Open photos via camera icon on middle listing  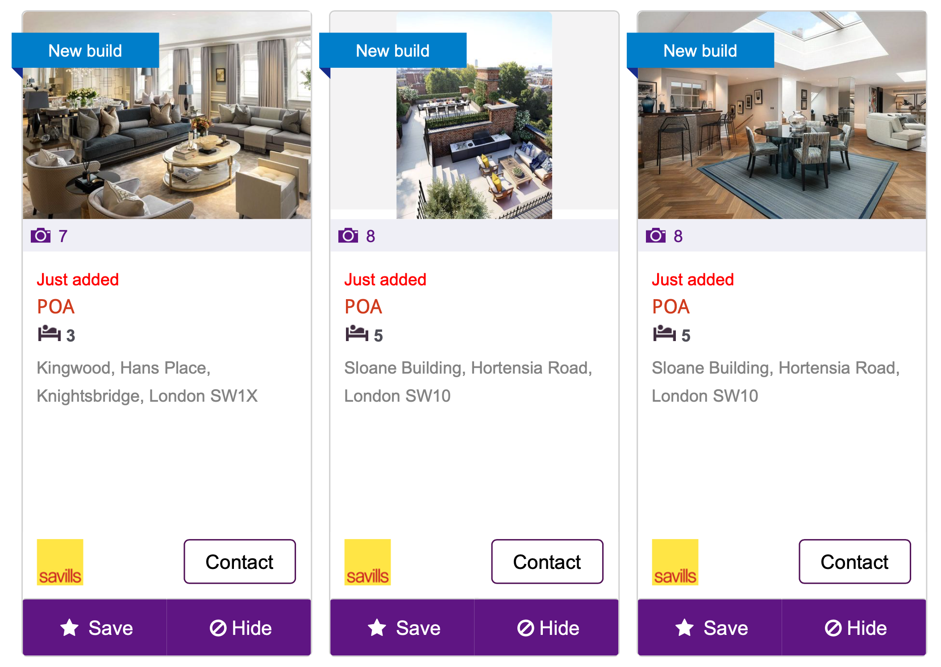pos(348,235)
